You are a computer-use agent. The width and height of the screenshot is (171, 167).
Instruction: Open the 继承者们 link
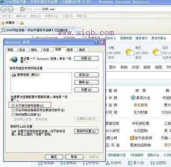pyautogui.click(x=141, y=38)
